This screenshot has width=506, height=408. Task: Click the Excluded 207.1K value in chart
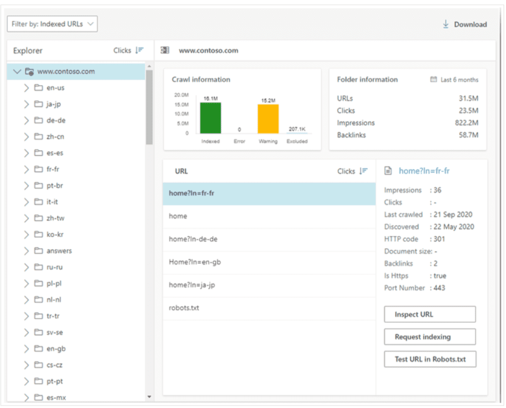click(297, 129)
